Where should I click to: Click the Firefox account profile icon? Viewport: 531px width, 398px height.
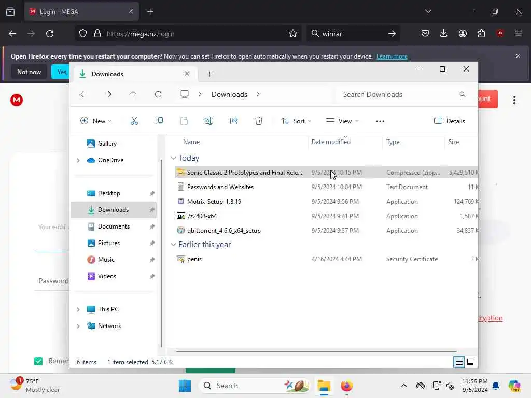point(463,33)
